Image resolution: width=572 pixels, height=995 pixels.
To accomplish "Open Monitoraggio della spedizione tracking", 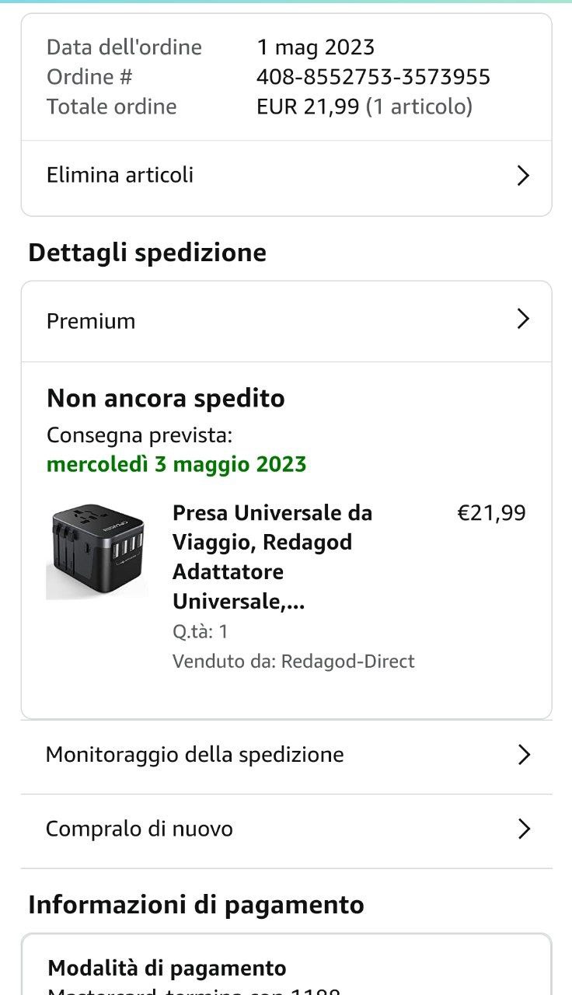I will click(195, 755).
